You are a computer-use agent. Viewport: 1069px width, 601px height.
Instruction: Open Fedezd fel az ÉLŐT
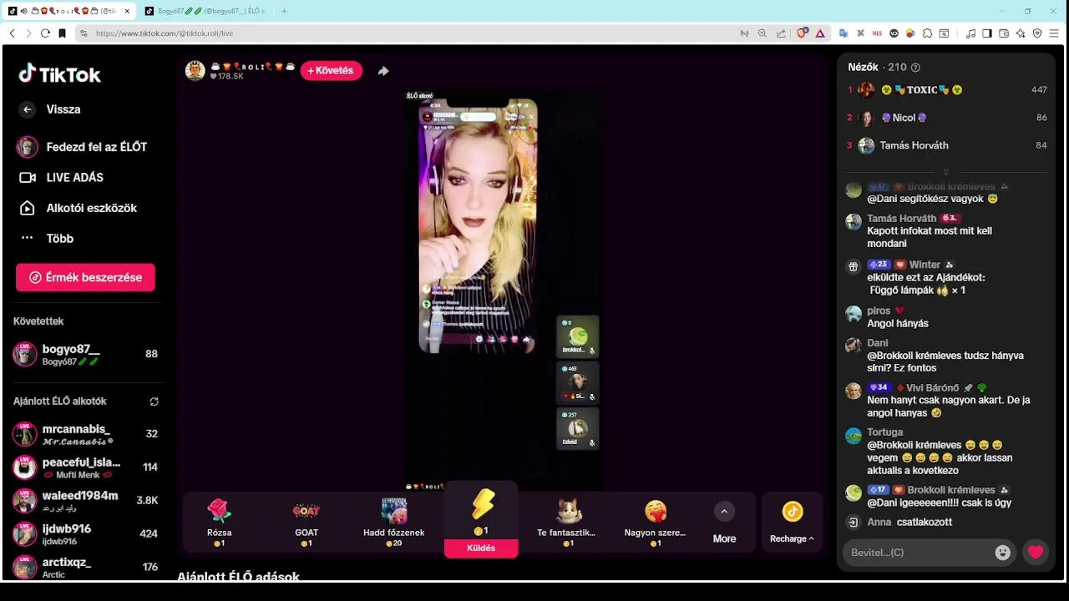click(82, 147)
